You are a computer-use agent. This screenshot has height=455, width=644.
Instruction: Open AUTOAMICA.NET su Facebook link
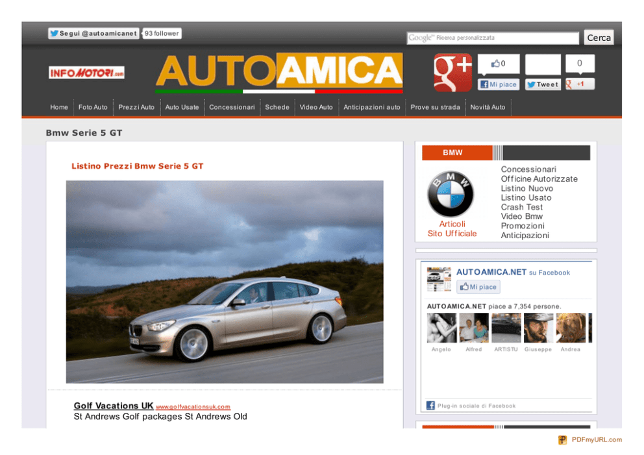tap(513, 272)
